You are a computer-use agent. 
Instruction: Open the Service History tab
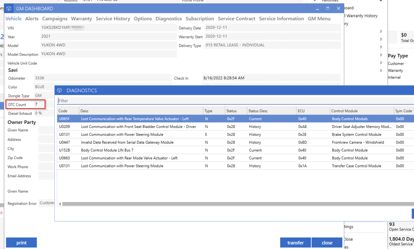point(113,18)
